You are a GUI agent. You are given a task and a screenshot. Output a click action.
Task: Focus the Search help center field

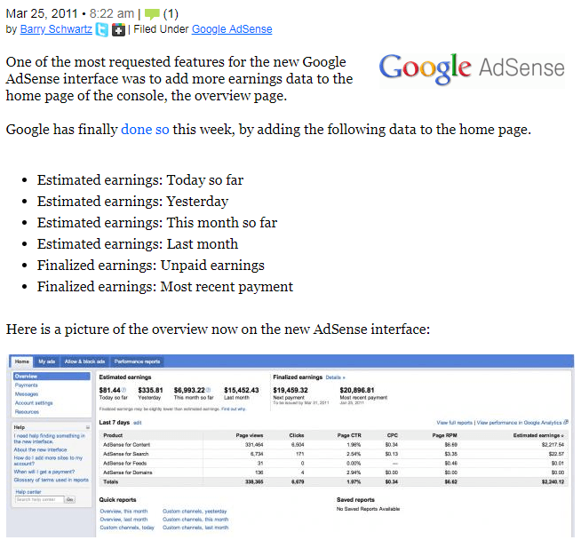coord(39,499)
